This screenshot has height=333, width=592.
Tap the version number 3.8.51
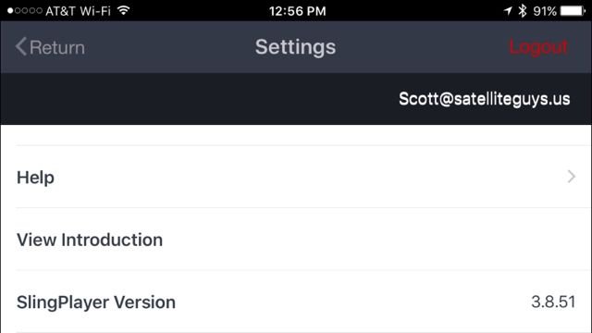click(x=553, y=302)
